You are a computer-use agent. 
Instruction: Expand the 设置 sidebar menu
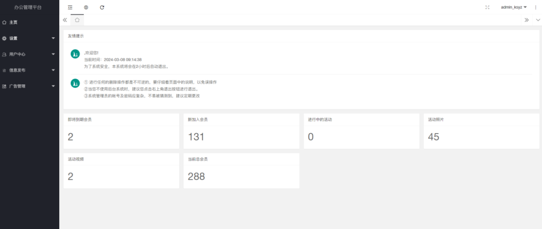[30, 38]
